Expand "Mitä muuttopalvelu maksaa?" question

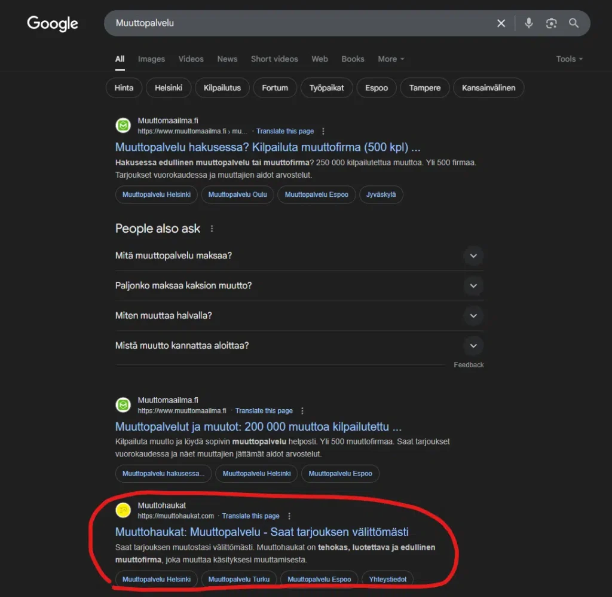pos(473,255)
